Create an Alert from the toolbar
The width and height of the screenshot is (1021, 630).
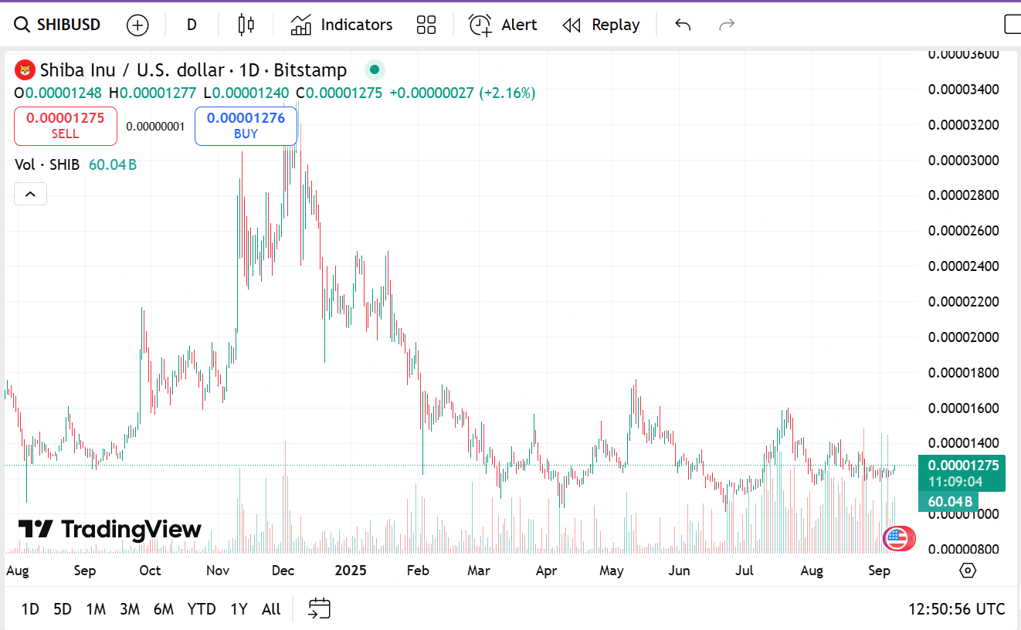[x=503, y=25]
